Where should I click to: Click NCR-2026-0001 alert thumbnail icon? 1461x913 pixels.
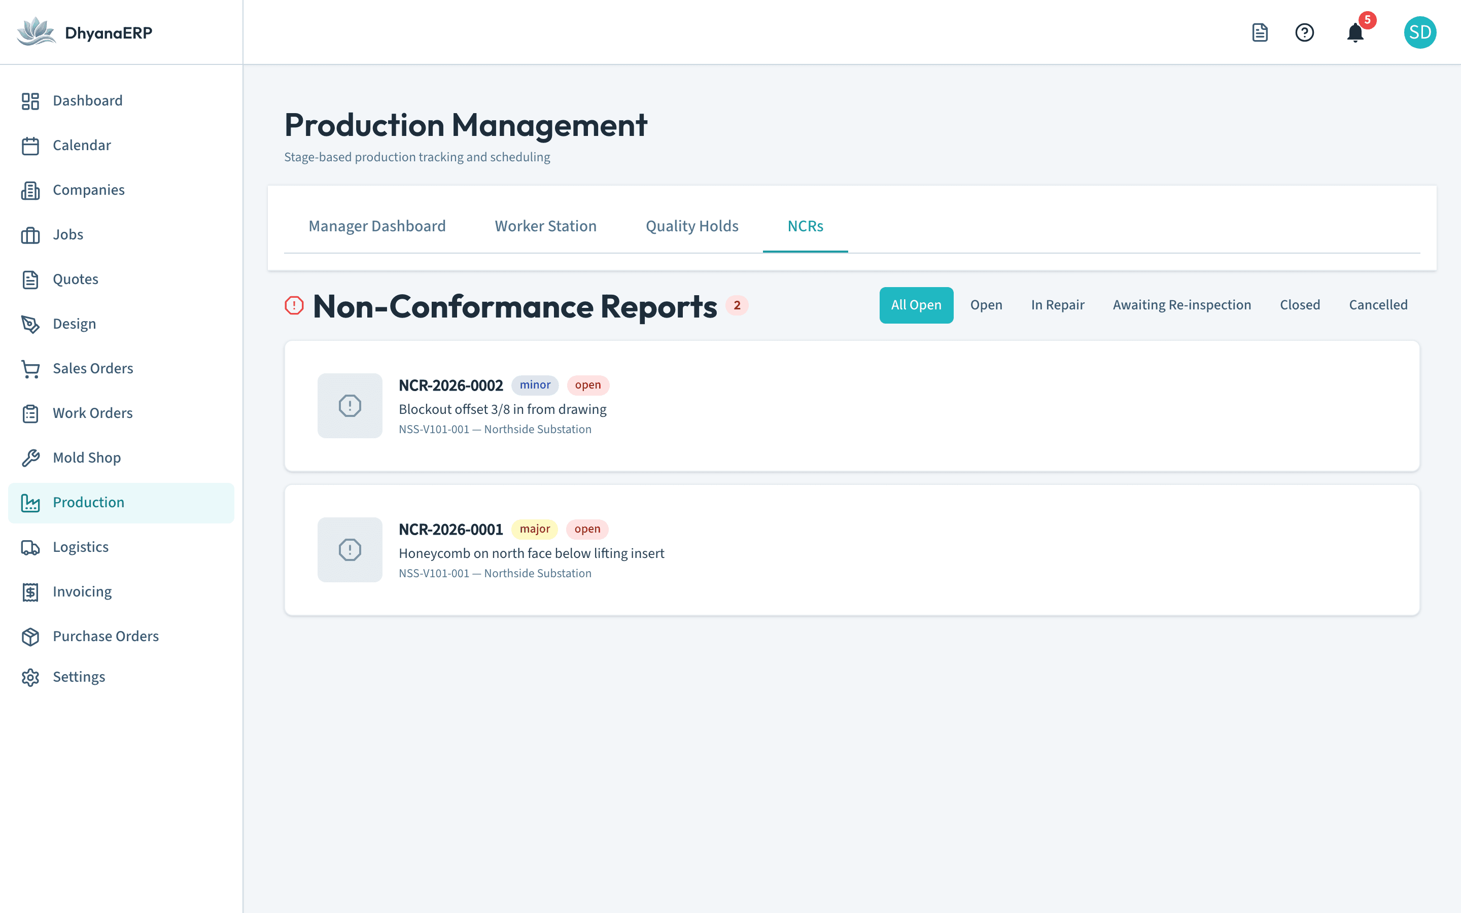[x=350, y=549]
